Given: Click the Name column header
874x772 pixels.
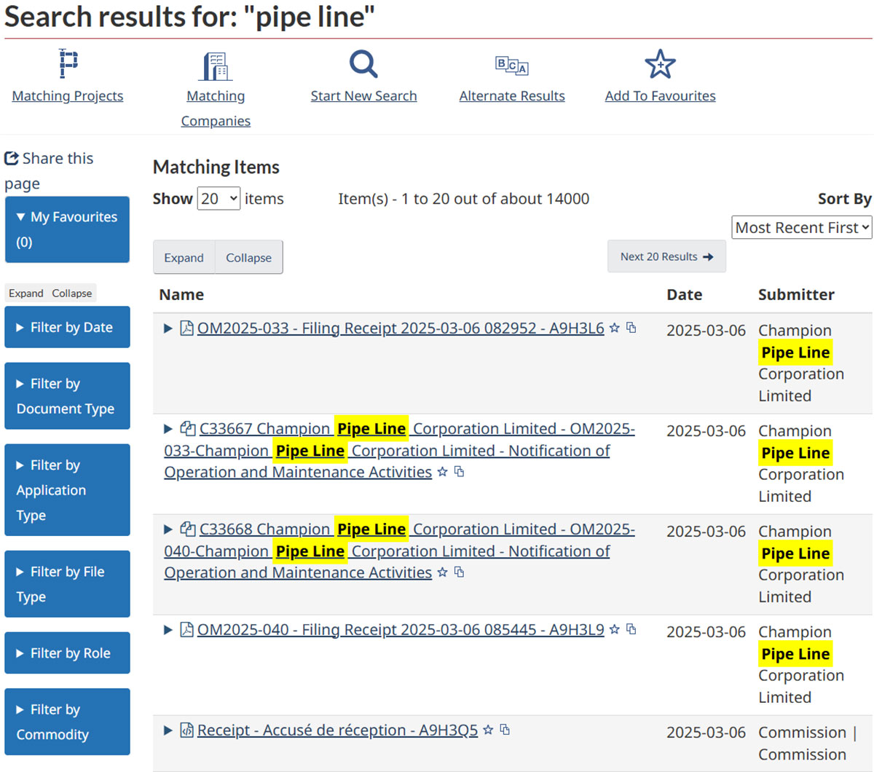Looking at the screenshot, I should 181,294.
